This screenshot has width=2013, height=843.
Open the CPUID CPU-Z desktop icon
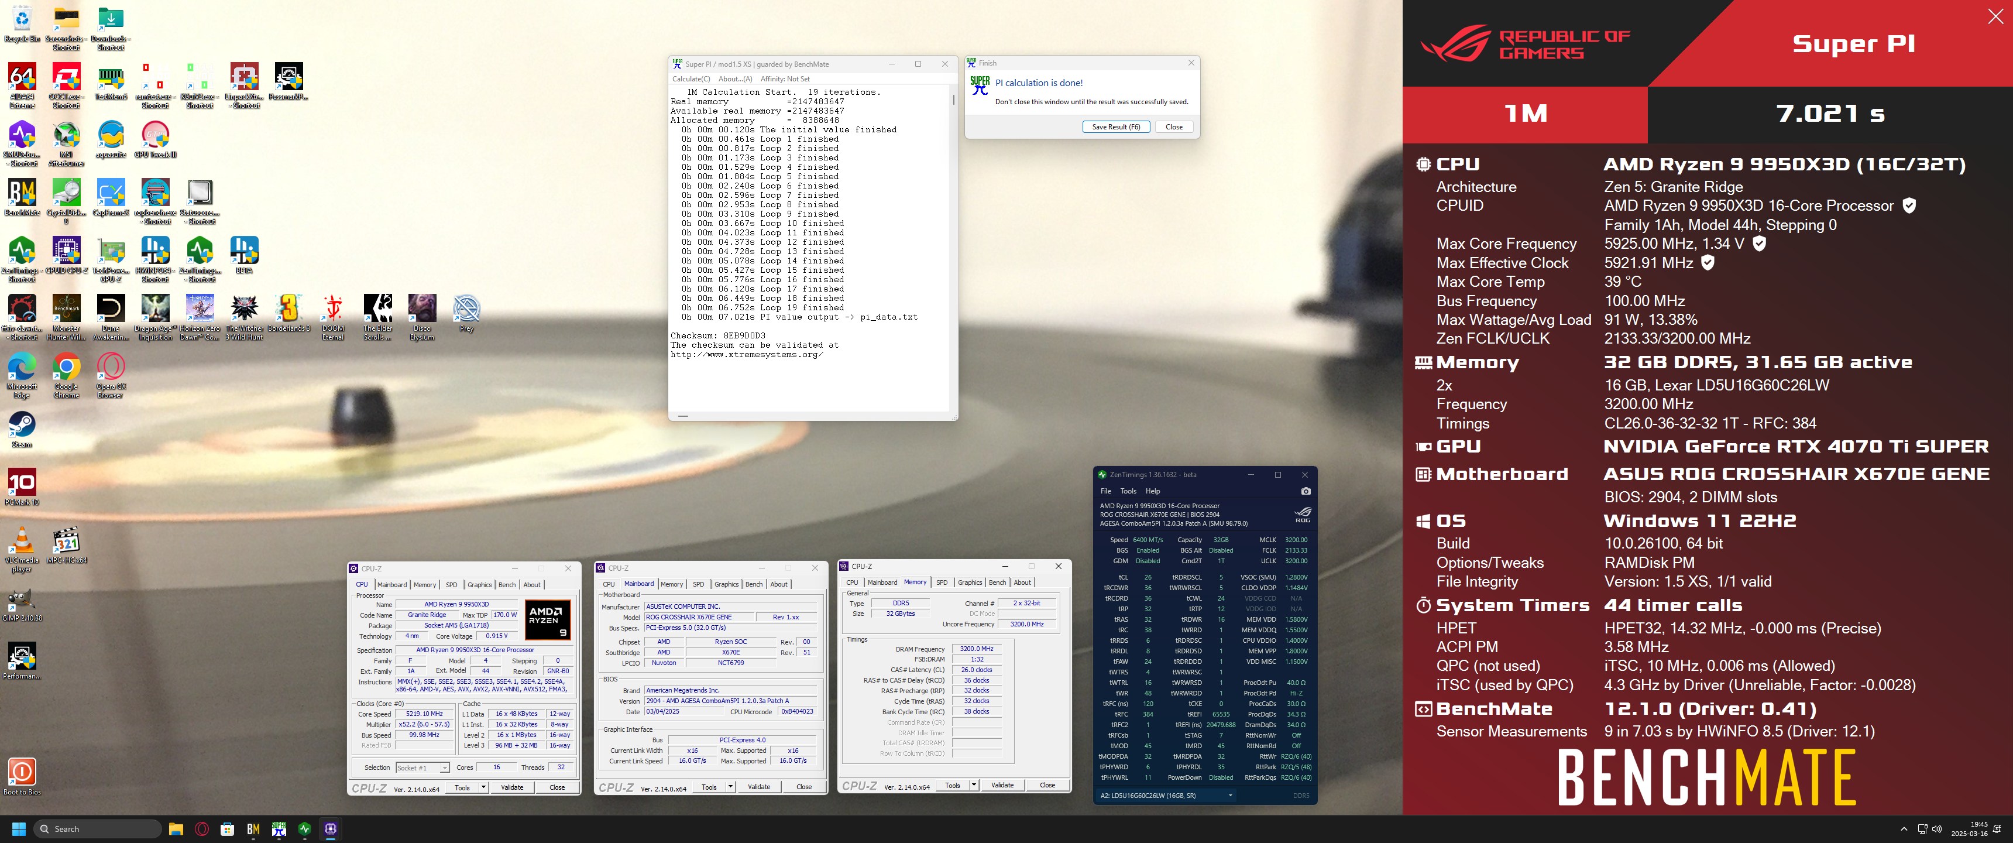coord(67,255)
